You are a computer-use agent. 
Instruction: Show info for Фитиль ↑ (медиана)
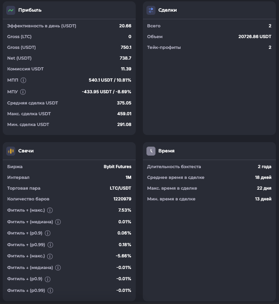[x=58, y=222]
